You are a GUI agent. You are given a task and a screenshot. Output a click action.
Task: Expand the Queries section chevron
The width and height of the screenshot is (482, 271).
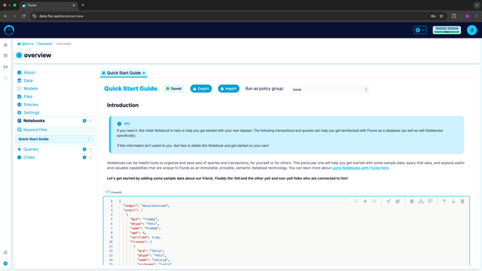pyautogui.click(x=90, y=149)
